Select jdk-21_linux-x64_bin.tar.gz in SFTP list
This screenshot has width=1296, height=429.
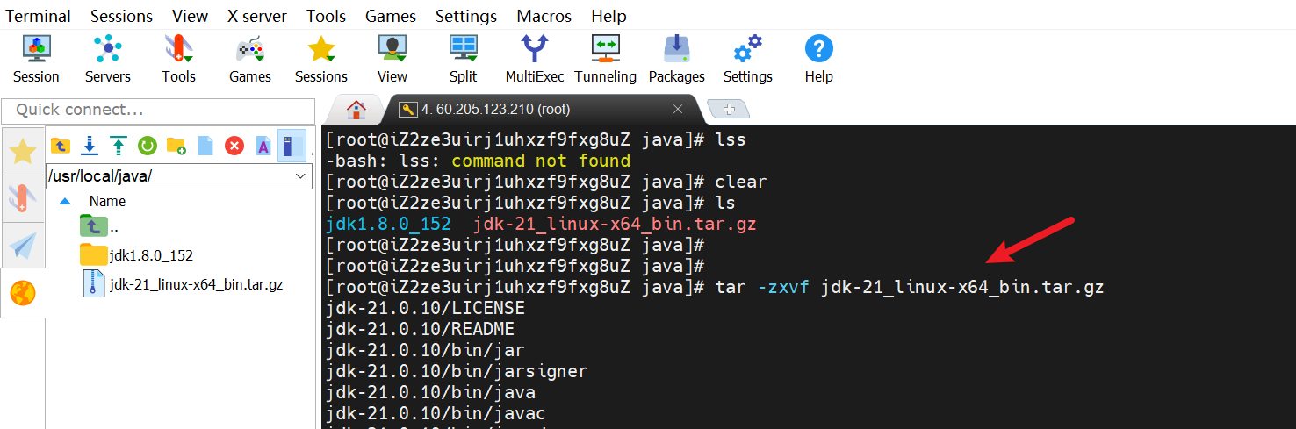click(x=183, y=284)
